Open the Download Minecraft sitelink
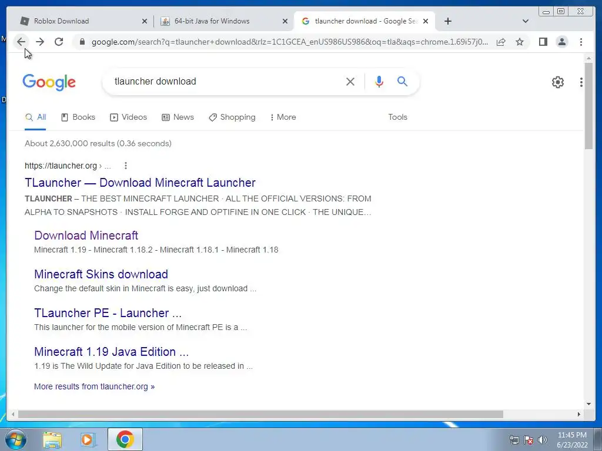Viewport: 602px width, 451px height. pos(86,235)
